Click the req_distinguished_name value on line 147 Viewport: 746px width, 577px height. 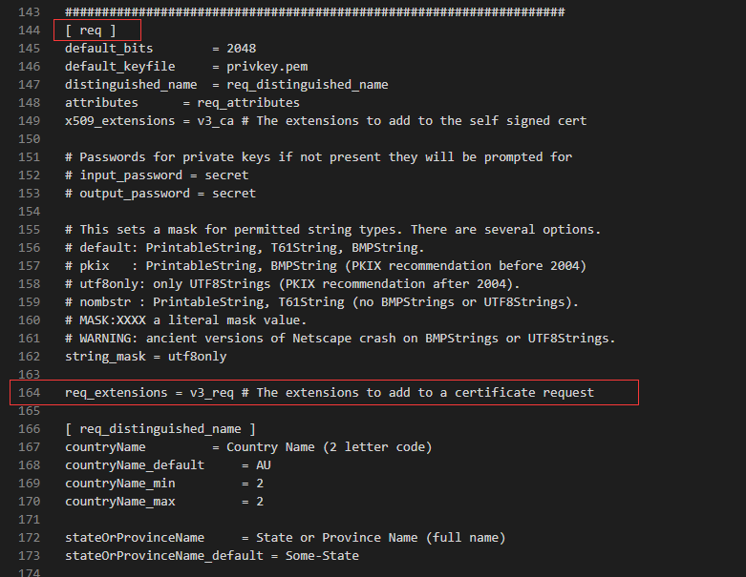[308, 85]
